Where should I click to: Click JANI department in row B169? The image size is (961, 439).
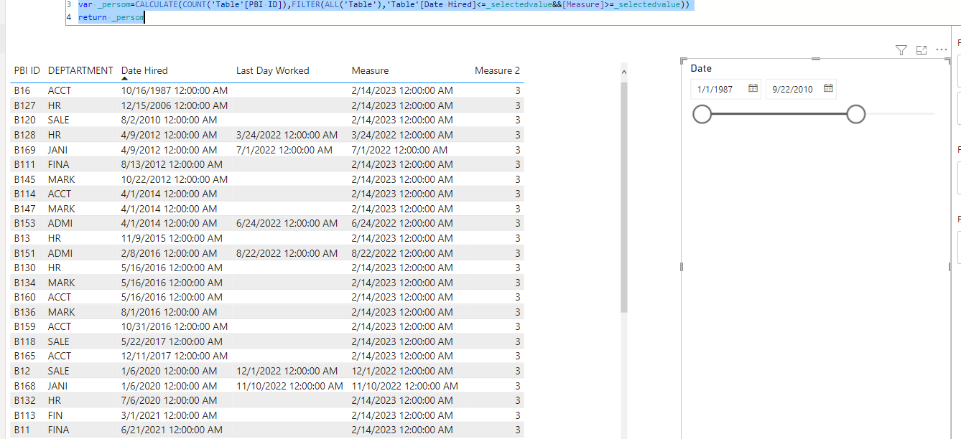point(57,150)
